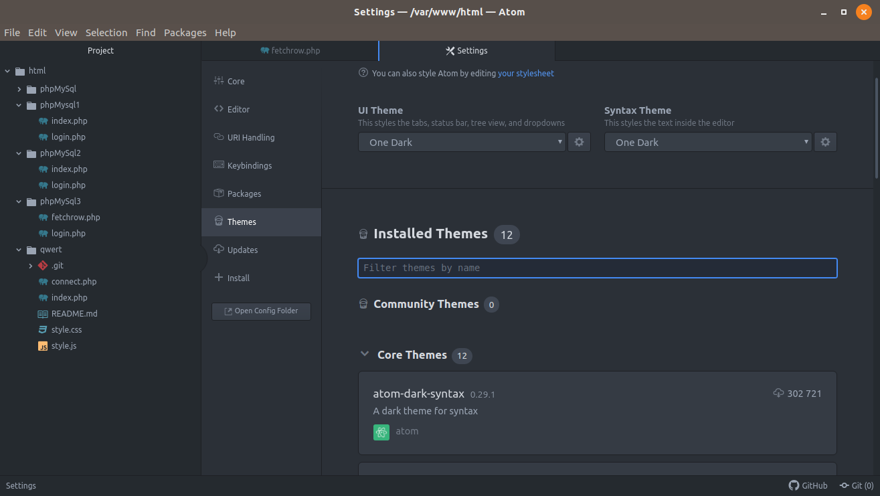Open the Updates settings section
This screenshot has height=496, width=880.
point(261,250)
